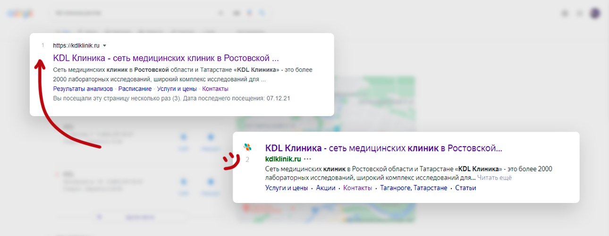The image size is (609, 236).
Task: Click the Yandex result title 'KDL Клиника - сеть медицинских клиник в Ростовской...'
Action: [383, 148]
